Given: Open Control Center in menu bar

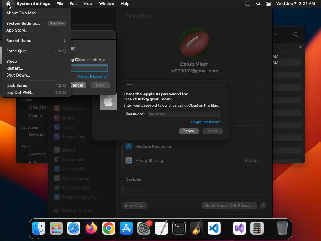Looking at the screenshot, I should pyautogui.click(x=269, y=4).
